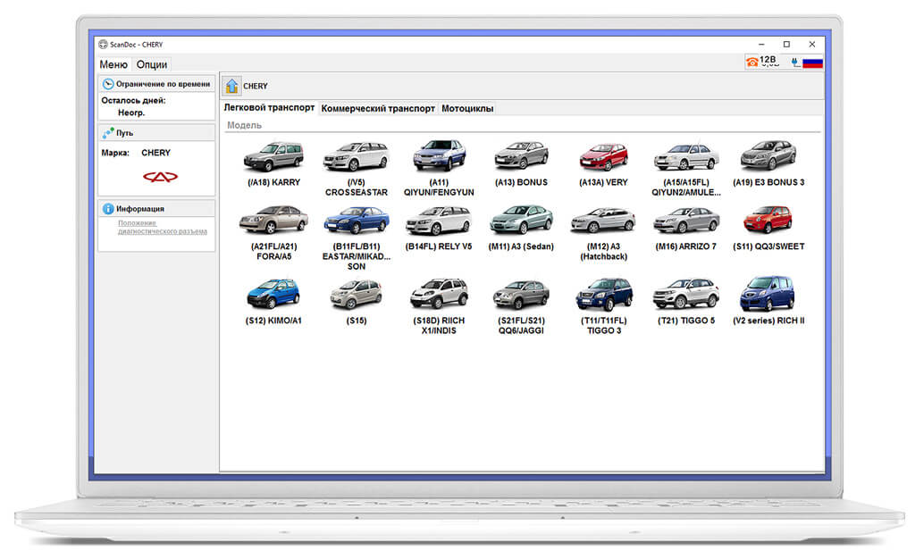The image size is (915, 559).
Task: Click the phone battery voltage indicator
Action: tap(763, 62)
